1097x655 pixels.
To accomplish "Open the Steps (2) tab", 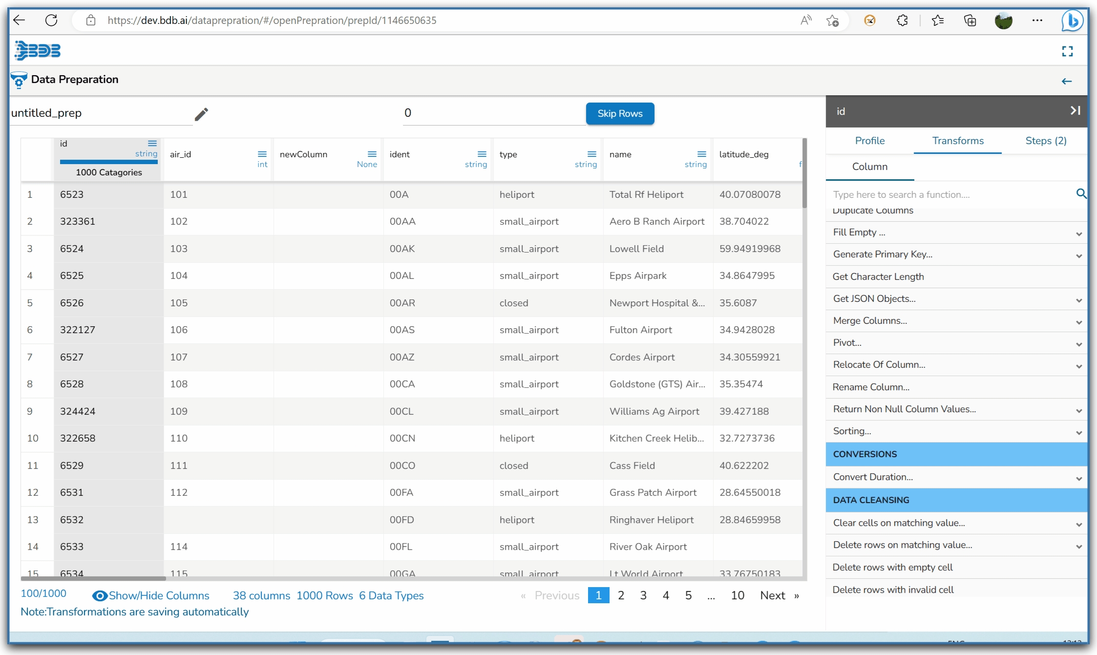I will pos(1045,141).
